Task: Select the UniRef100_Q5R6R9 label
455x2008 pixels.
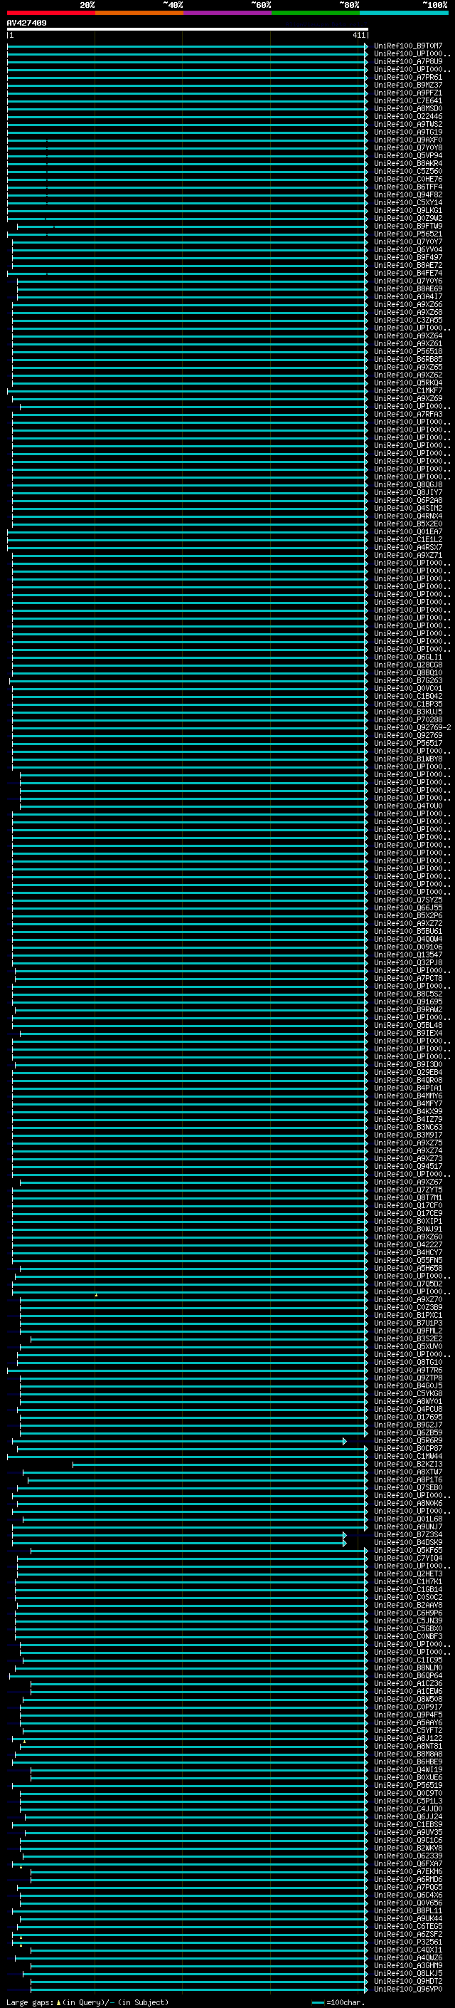Action: (x=408, y=1440)
